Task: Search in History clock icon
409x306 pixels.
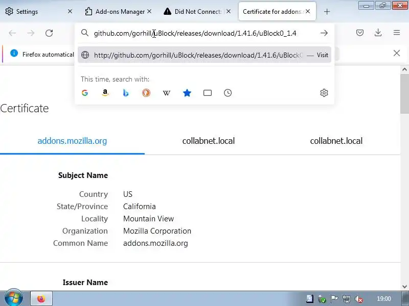Action: point(228,93)
